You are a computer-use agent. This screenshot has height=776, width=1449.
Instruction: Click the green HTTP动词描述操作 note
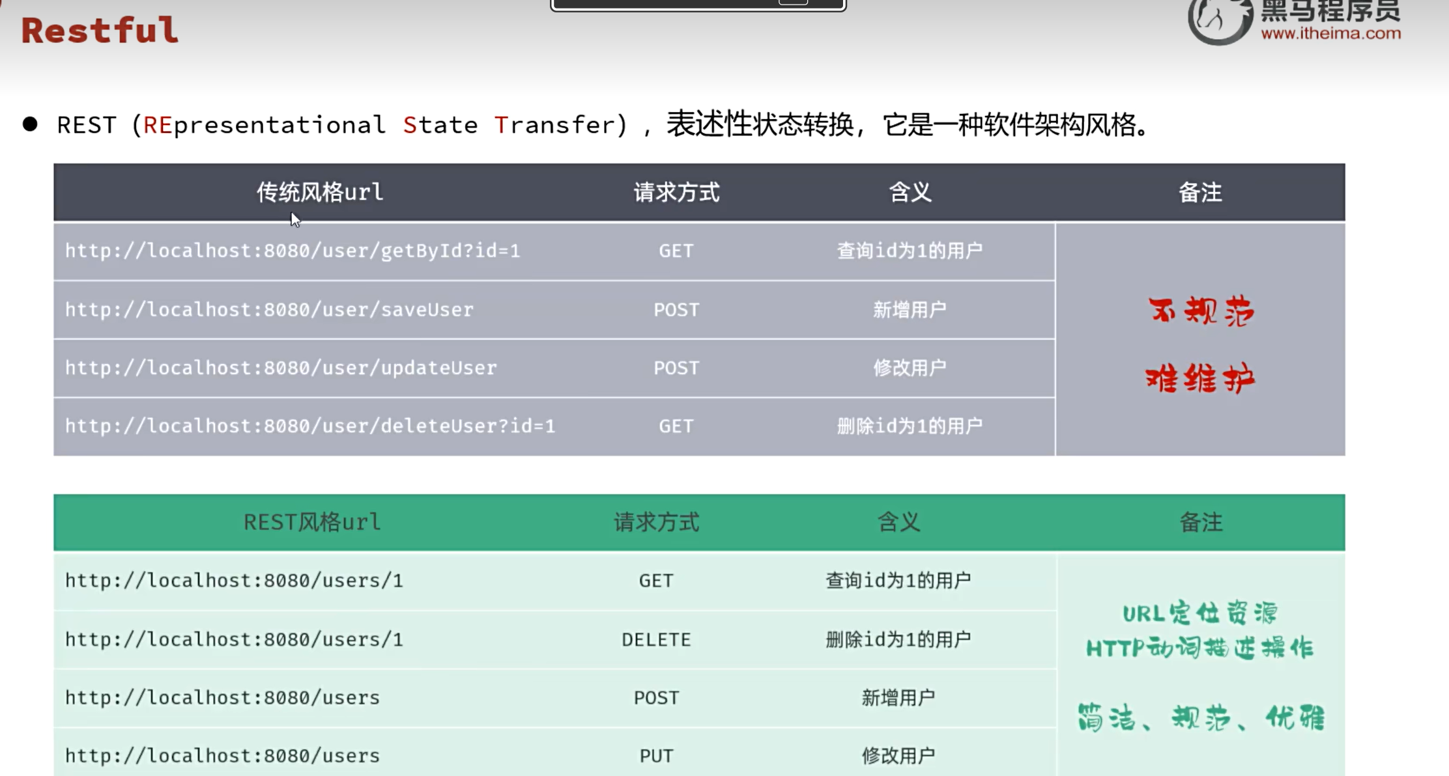pyautogui.click(x=1200, y=648)
